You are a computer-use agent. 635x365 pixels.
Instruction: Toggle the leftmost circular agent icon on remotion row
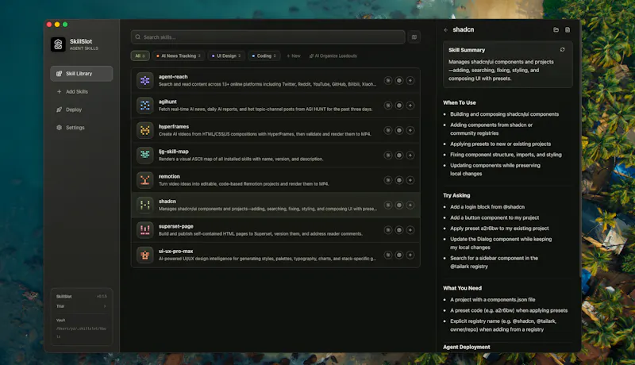click(388, 180)
